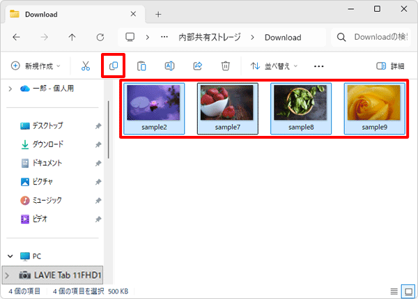Click status text 4 個の項目を選択 500 KB
Screen dimensions: 418x299
(91, 291)
